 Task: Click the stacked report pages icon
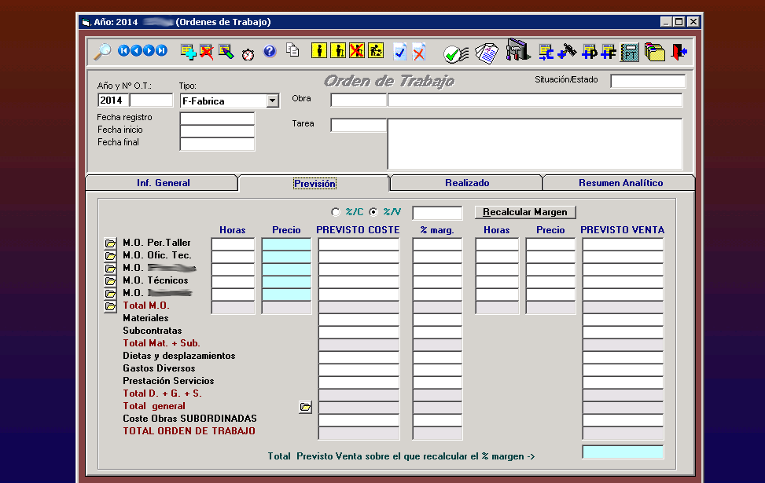[487, 53]
